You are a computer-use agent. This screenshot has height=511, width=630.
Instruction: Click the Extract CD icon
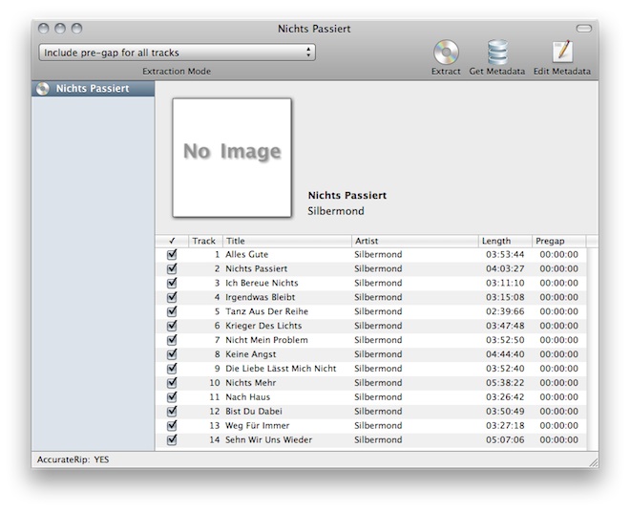pos(445,53)
